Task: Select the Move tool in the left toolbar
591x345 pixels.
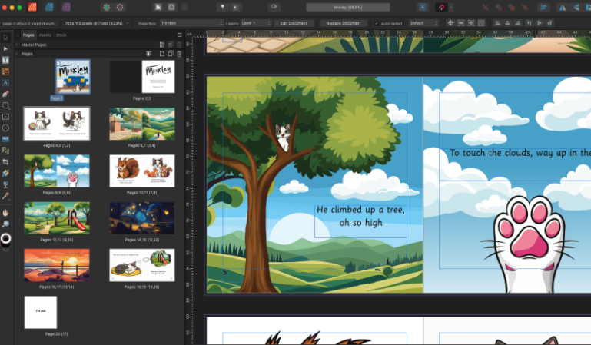Action: tap(5, 37)
